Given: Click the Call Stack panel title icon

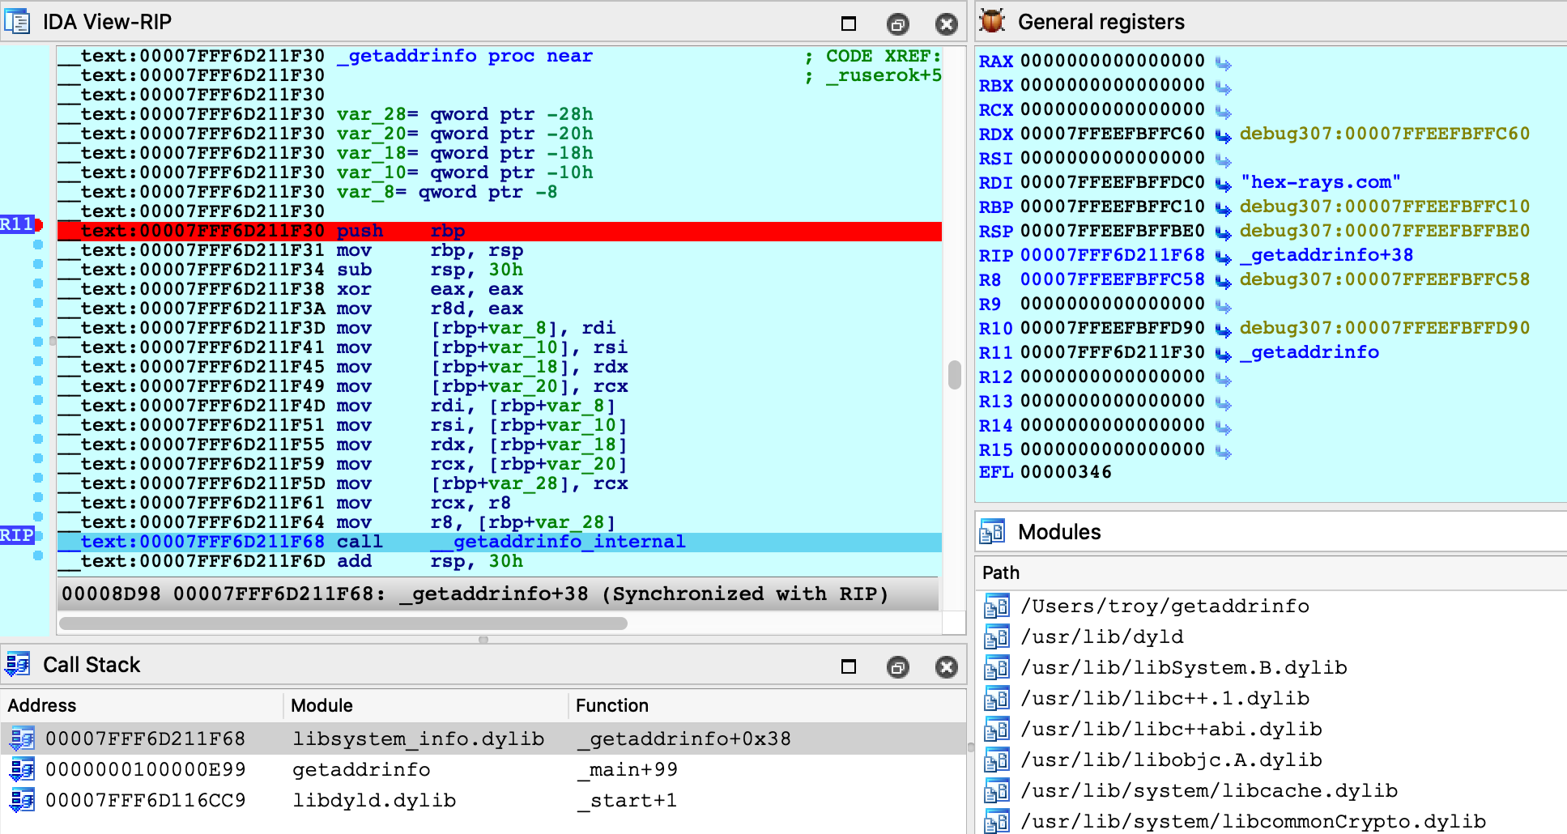Looking at the screenshot, I should (18, 665).
